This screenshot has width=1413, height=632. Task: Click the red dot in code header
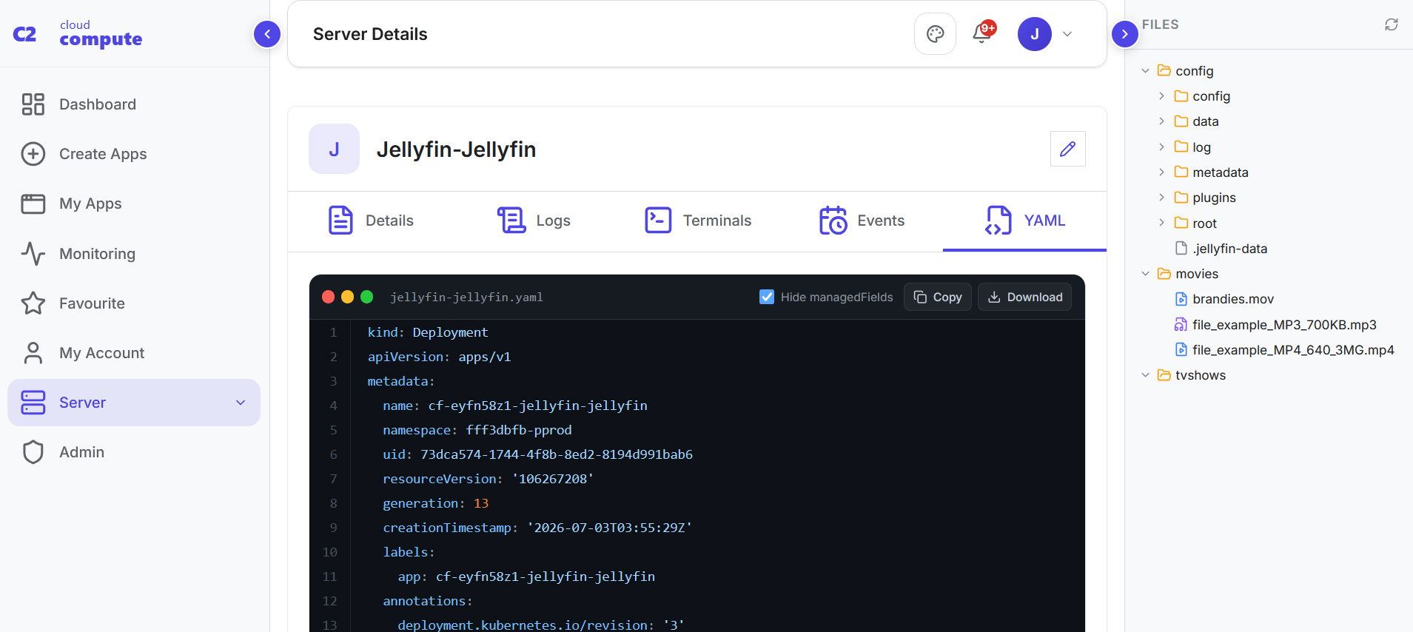pos(329,297)
